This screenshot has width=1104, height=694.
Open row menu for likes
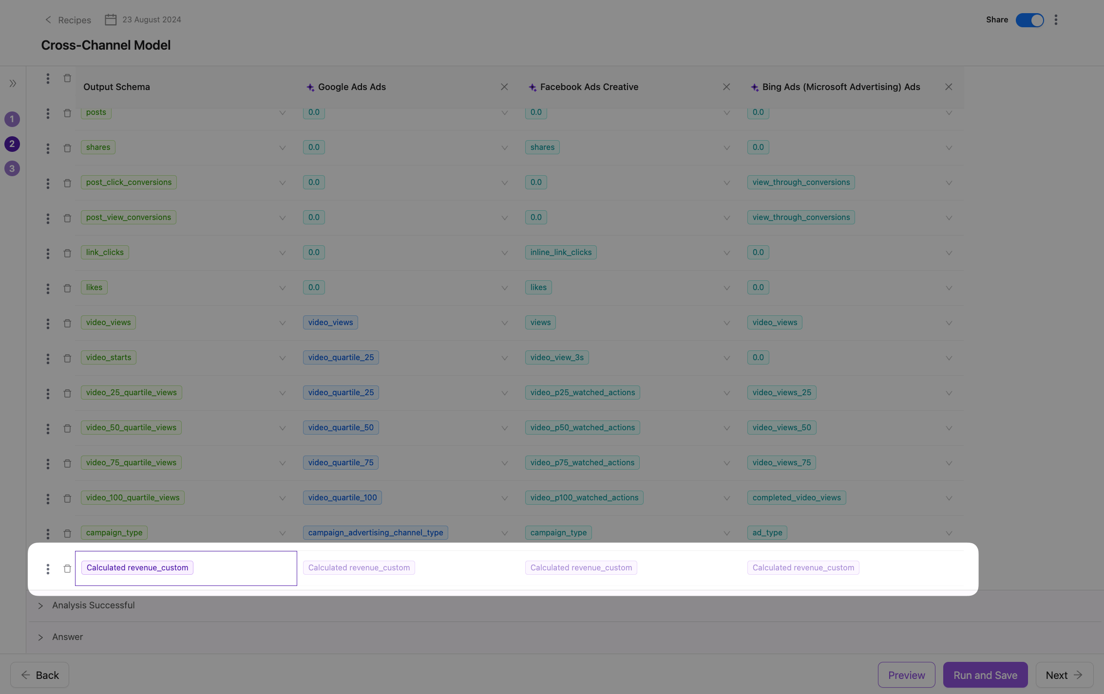[48, 289]
